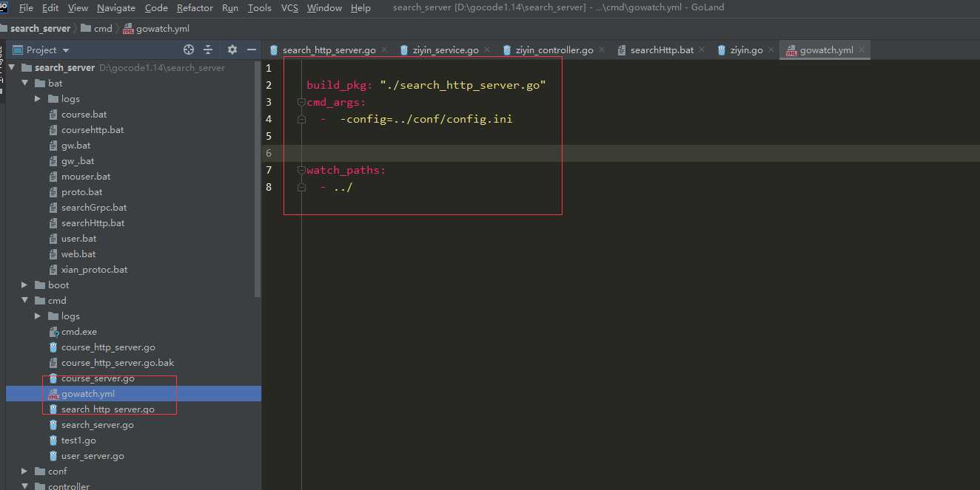
Task: Fold the watch_paths block in the gutter
Action: coord(301,170)
